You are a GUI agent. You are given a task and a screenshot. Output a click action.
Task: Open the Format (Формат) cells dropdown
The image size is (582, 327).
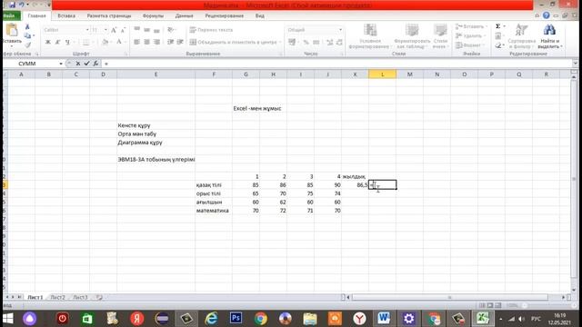pos(470,45)
